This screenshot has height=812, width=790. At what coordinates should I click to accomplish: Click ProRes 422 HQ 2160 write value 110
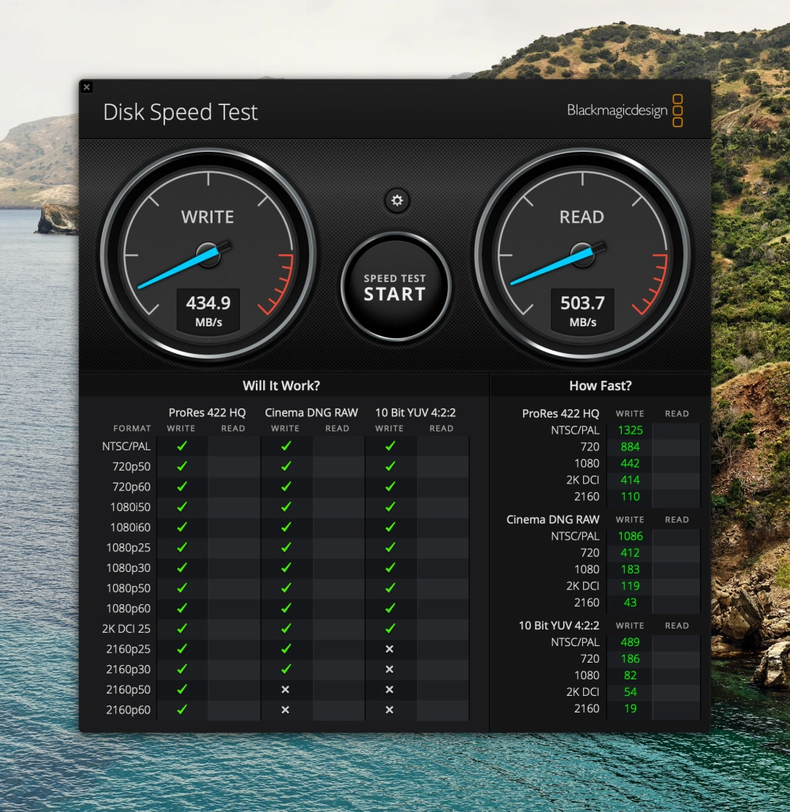[630, 497]
